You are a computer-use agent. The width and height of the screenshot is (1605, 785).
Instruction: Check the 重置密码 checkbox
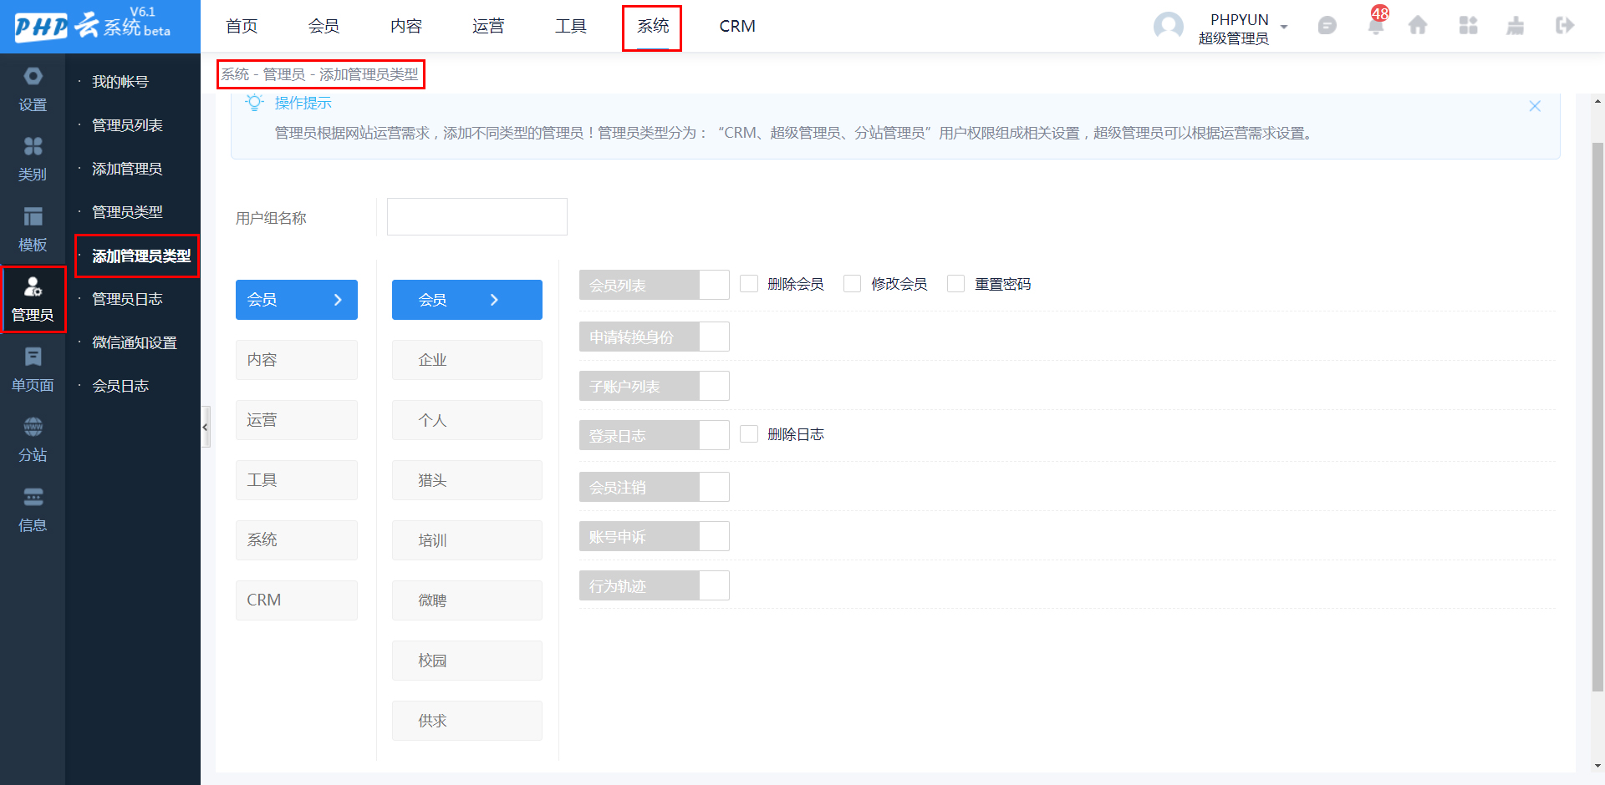(956, 284)
